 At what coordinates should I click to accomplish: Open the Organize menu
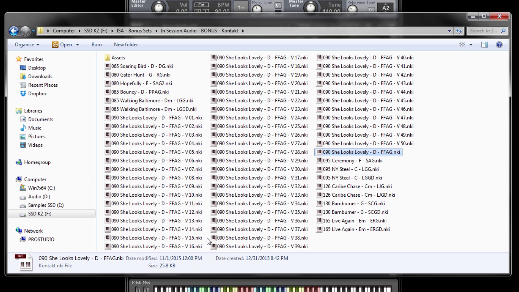(x=27, y=45)
